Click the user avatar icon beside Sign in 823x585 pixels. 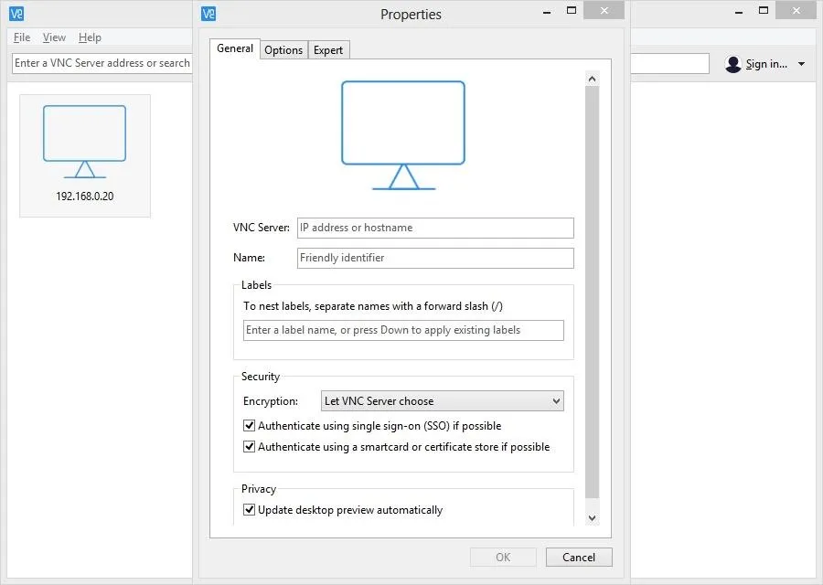click(732, 64)
